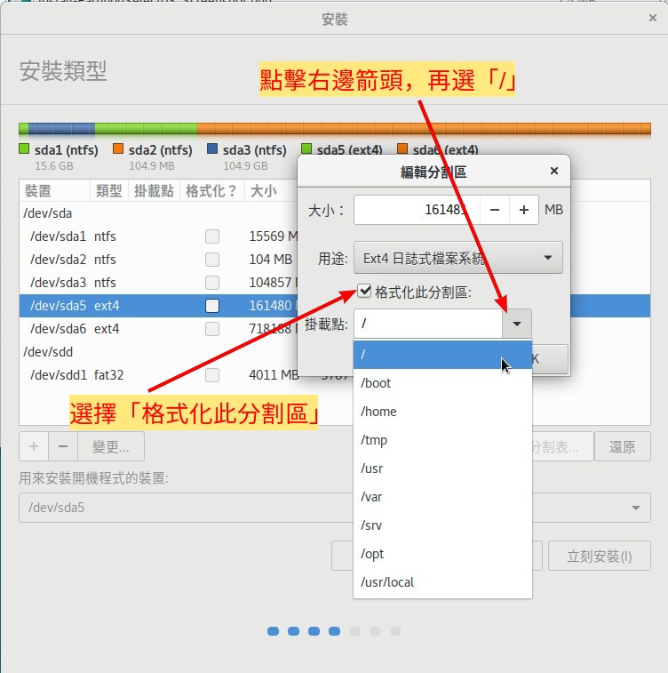Click the Revert button
Viewport: 668px width, 673px height.
click(622, 446)
